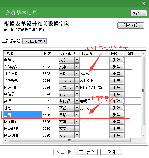The height and width of the screenshot is (158, 149).
Task: Select the 主数据字段 tab
Action: 11,41
